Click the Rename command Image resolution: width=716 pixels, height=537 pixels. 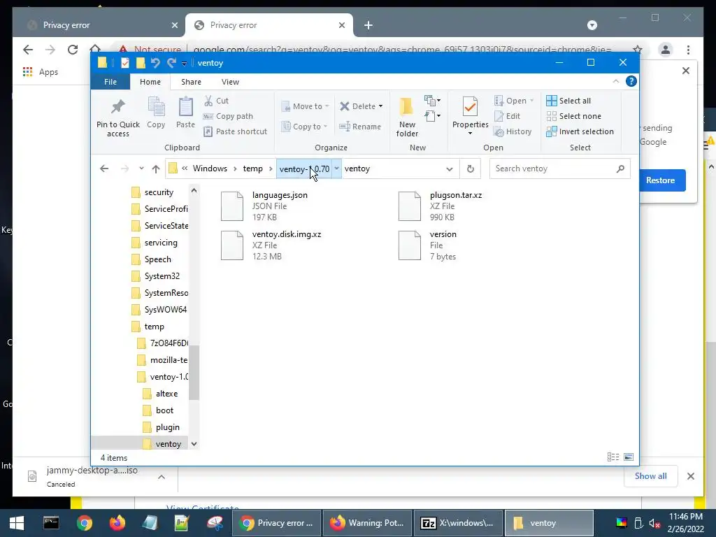(x=360, y=127)
